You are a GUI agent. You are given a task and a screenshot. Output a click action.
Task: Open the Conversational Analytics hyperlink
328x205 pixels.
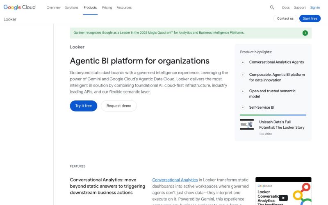click(x=175, y=180)
